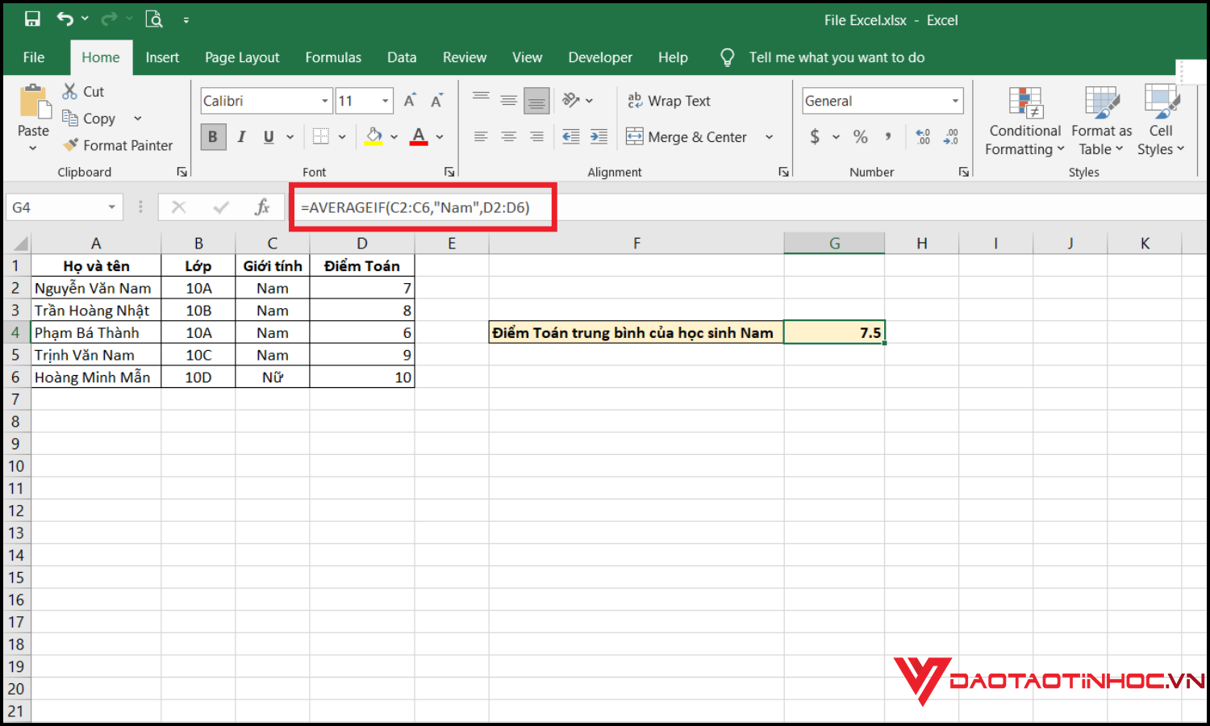This screenshot has width=1210, height=726.
Task: Toggle Wrap Text option
Action: click(670, 101)
